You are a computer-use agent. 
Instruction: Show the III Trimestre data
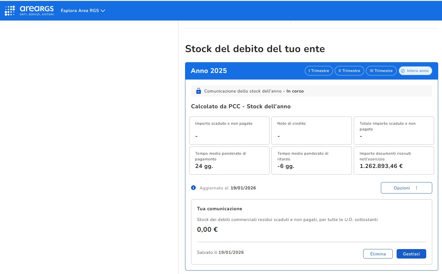tap(381, 71)
